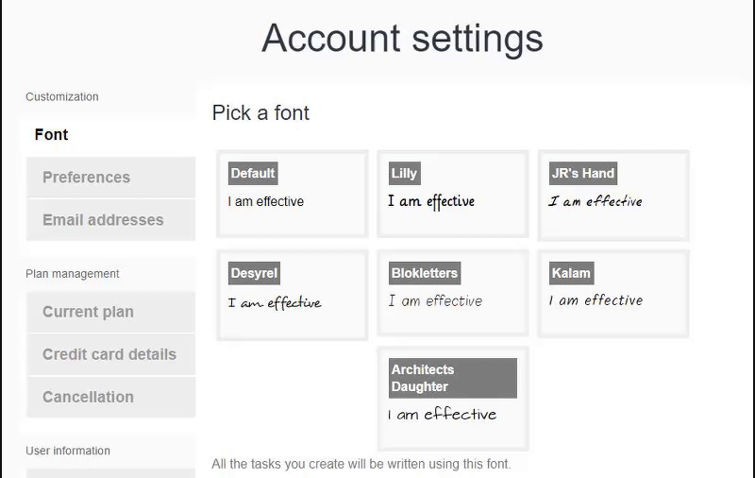Viewport: 755px width, 478px height.
Task: Pick the Kalam font card
Action: (613, 294)
